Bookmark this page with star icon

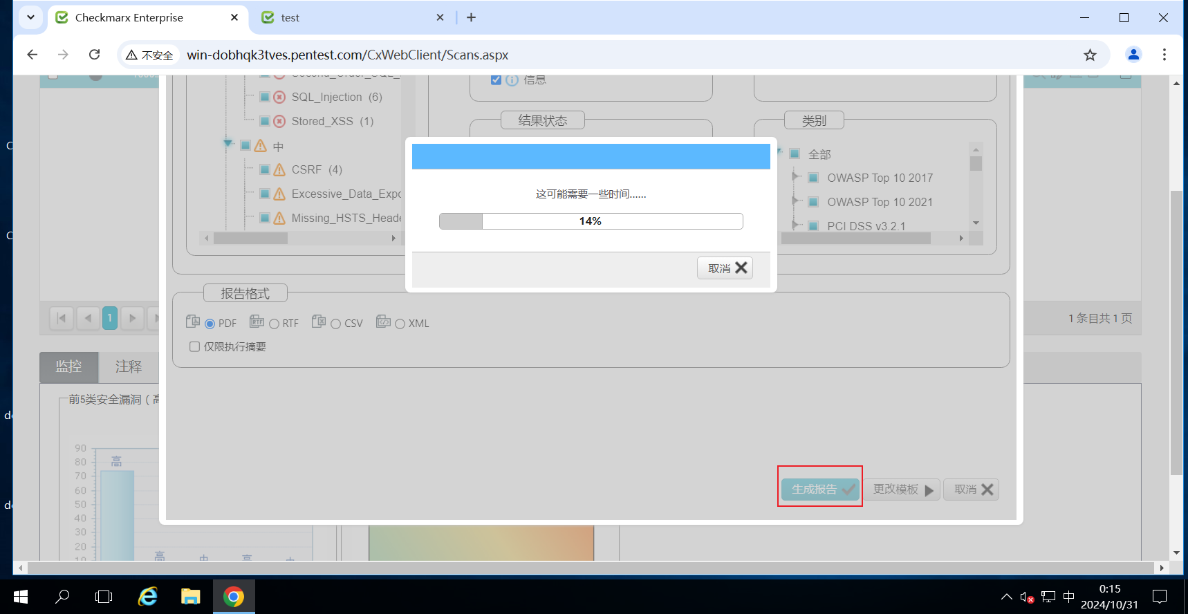(x=1090, y=55)
